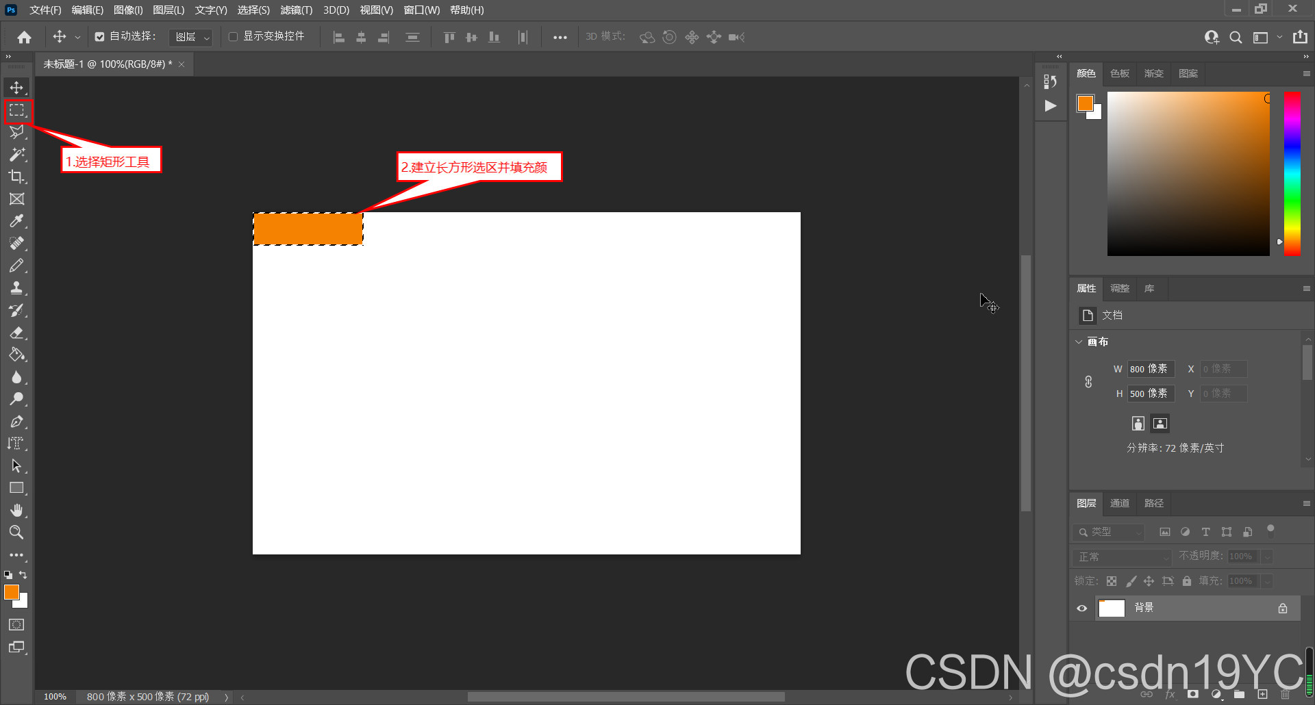1315x705 pixels.
Task: Set canvas orientation to landscape
Action: click(1160, 424)
